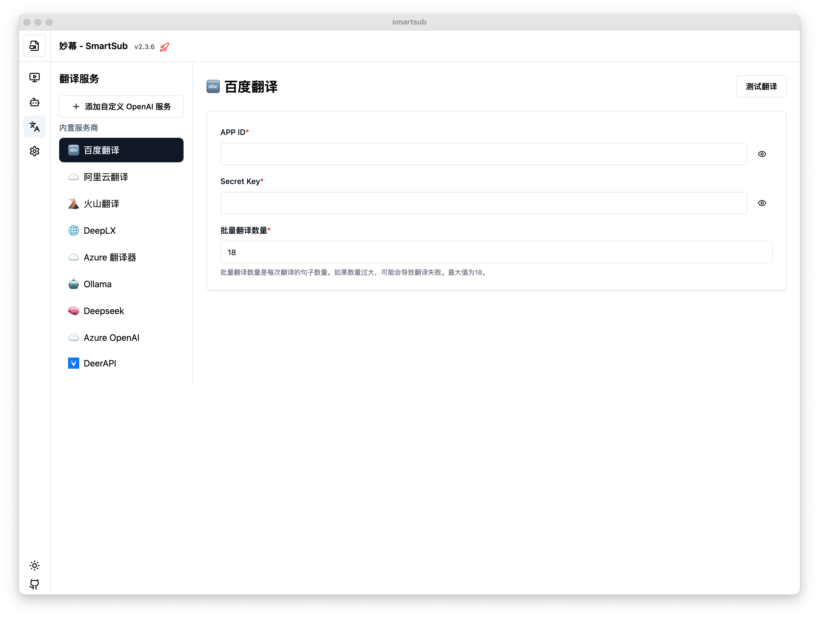Close the smartsub window
Image resolution: width=819 pixels, height=618 pixels.
[x=27, y=22]
